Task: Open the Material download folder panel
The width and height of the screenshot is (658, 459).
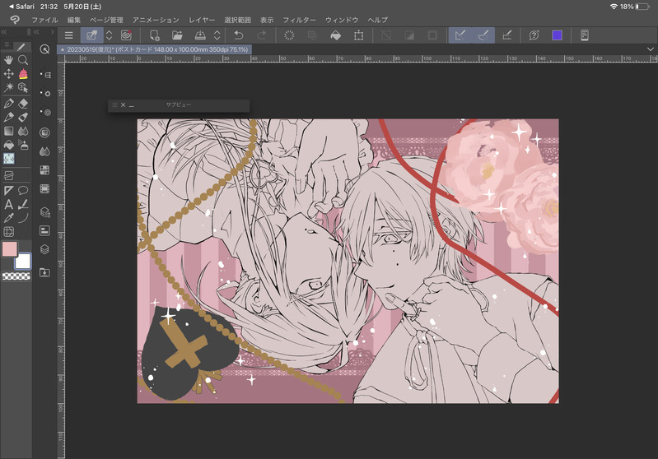Action: click(44, 273)
